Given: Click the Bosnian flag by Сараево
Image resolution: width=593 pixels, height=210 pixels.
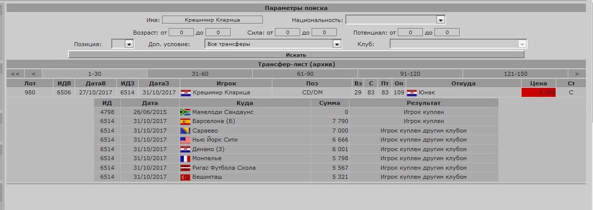Looking at the screenshot, I should tap(185, 131).
